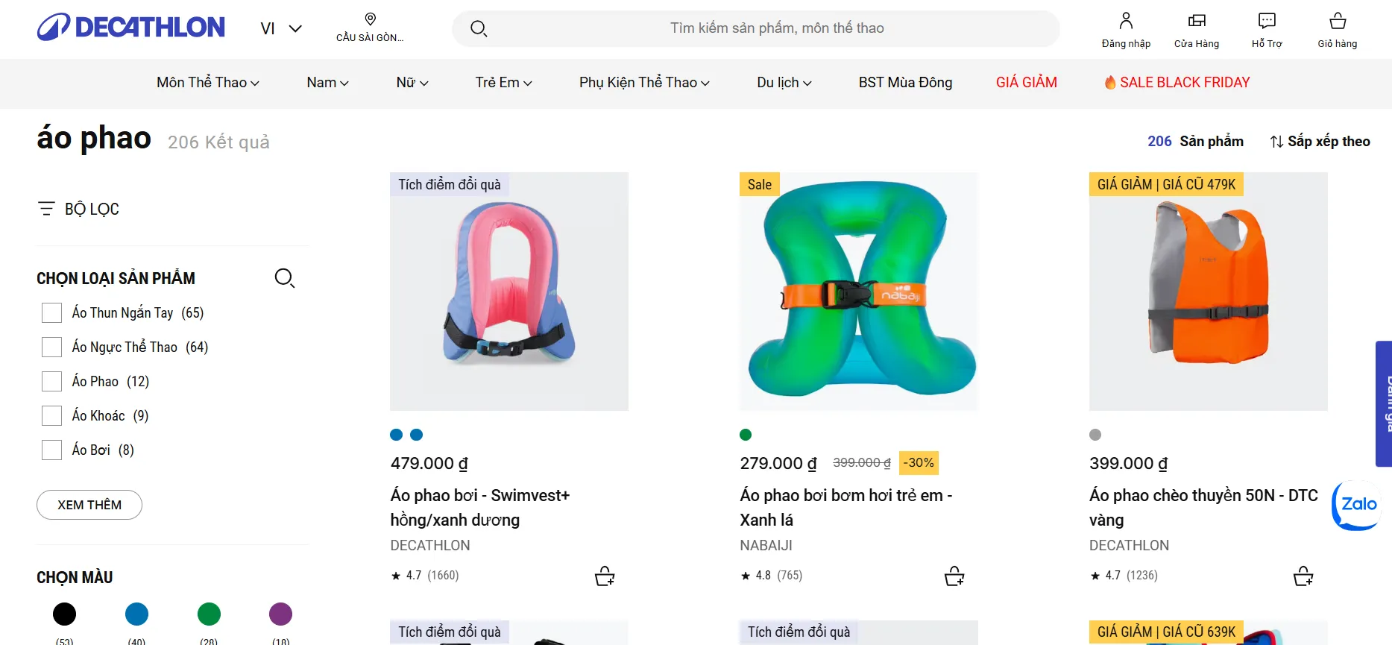Add Áo phao bơi Swimvest+ to cart
Image resolution: width=1392 pixels, height=645 pixels.
coord(604,575)
